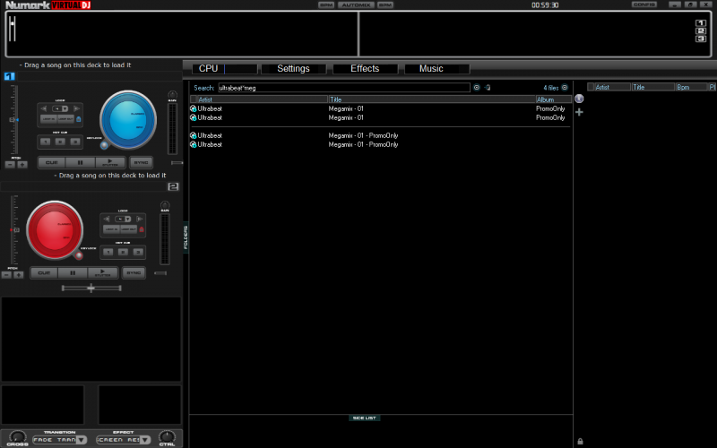Click the red deck 2 jog wheel
Image resolution: width=717 pixels, height=448 pixels.
[x=55, y=230]
